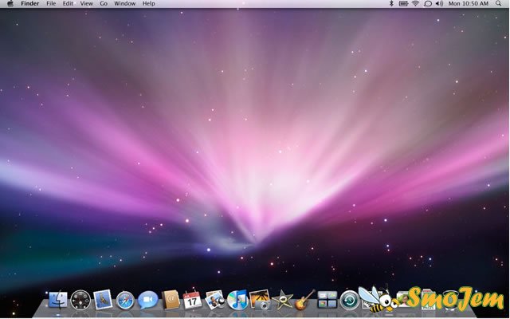This screenshot has width=510, height=319.
Task: Open Preview photos icon in Dock
Action: 215,300
